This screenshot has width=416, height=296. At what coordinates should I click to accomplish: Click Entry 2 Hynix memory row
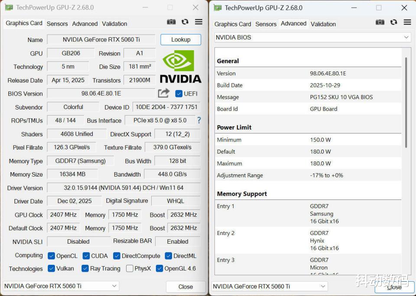[308, 241]
